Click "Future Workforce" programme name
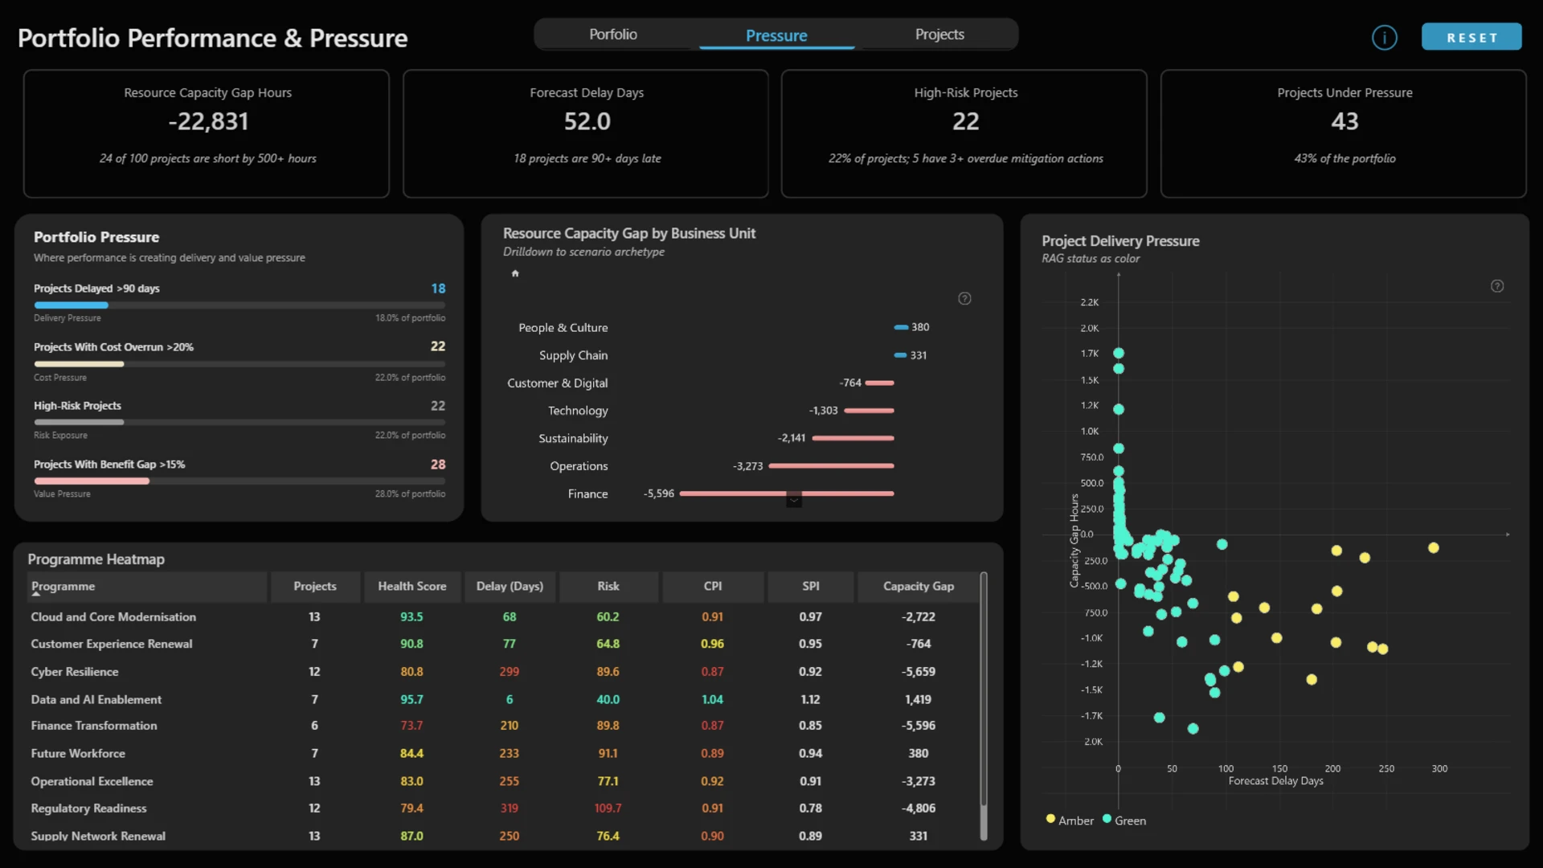The width and height of the screenshot is (1543, 868). 78,754
